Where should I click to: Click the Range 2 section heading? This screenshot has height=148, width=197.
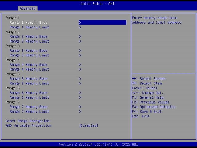(13, 32)
